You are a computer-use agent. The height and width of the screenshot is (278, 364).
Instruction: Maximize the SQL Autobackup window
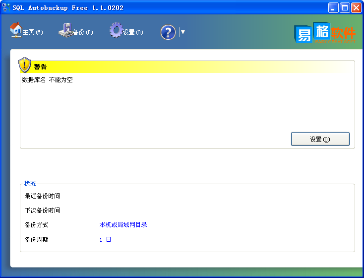pyautogui.click(x=345, y=7)
